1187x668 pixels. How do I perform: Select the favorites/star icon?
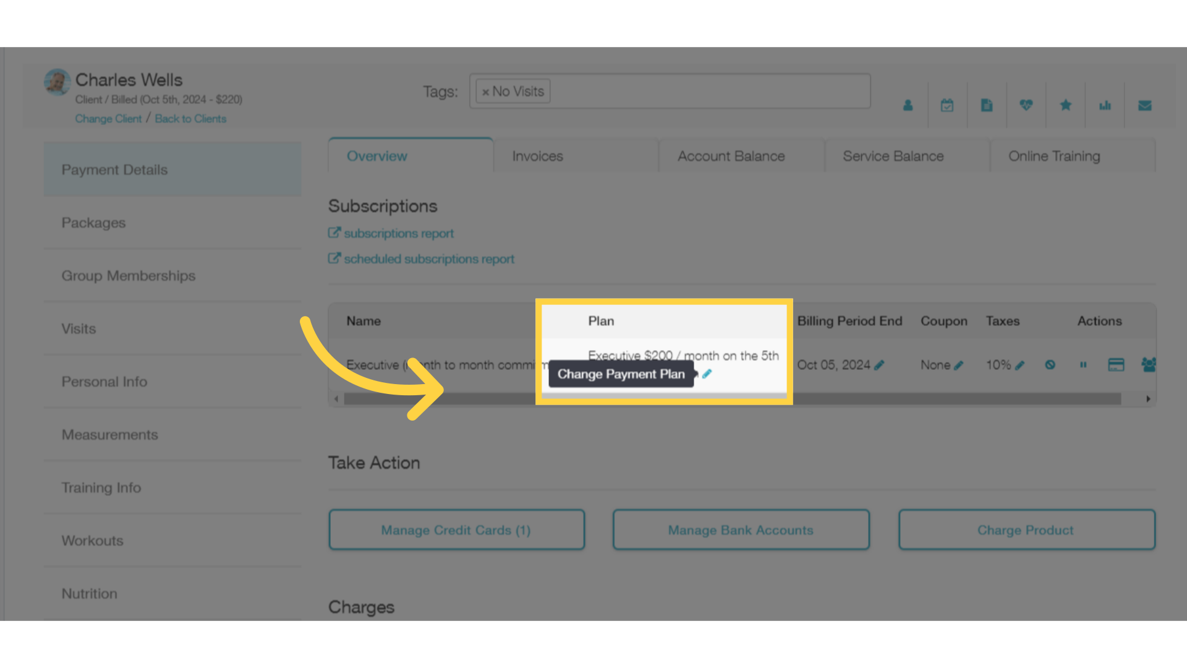1066,105
